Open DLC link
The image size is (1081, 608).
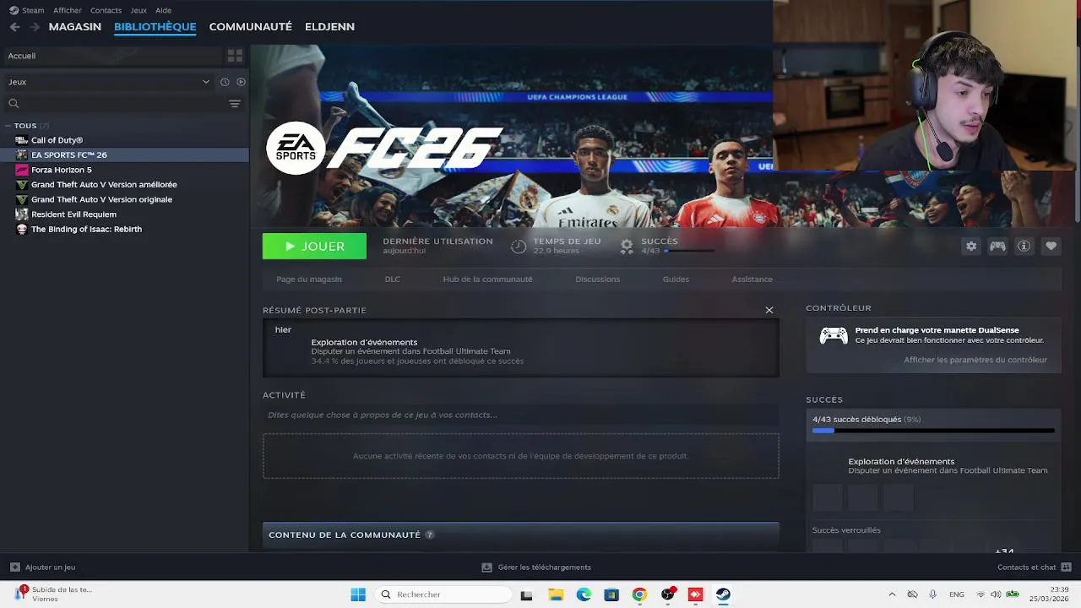point(393,280)
